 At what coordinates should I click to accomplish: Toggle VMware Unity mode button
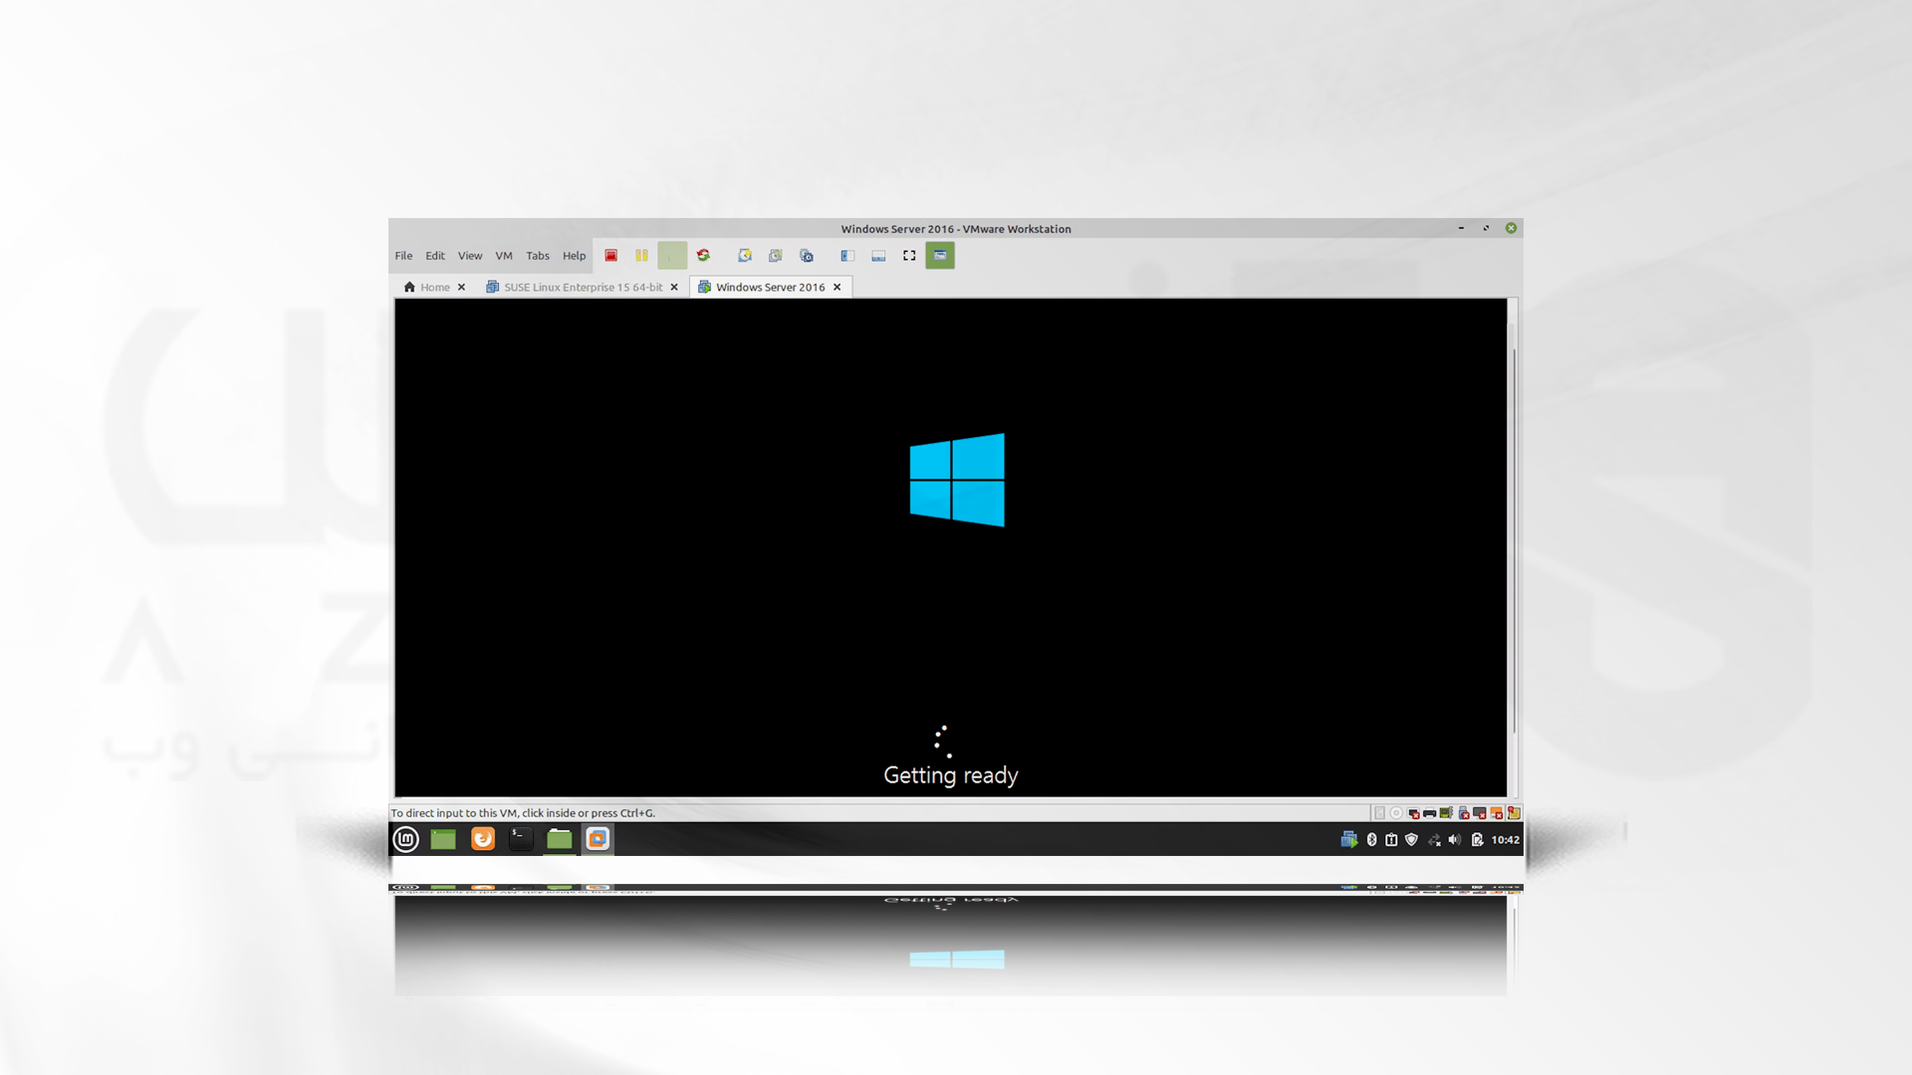(x=939, y=255)
